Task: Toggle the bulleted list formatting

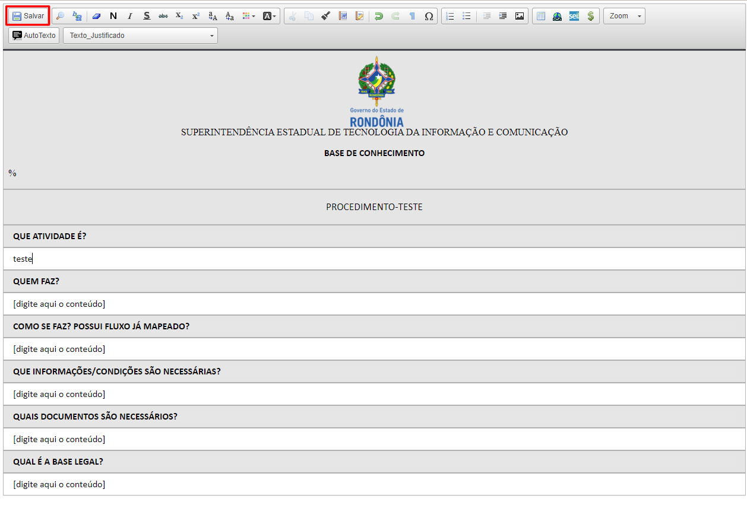Action: 466,16
